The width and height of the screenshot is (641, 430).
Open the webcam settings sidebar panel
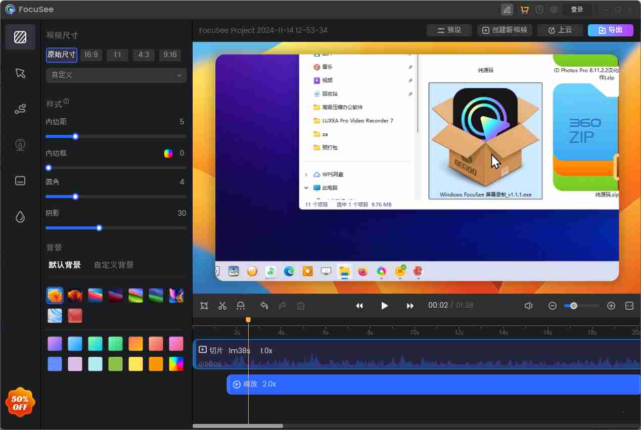tap(20, 145)
